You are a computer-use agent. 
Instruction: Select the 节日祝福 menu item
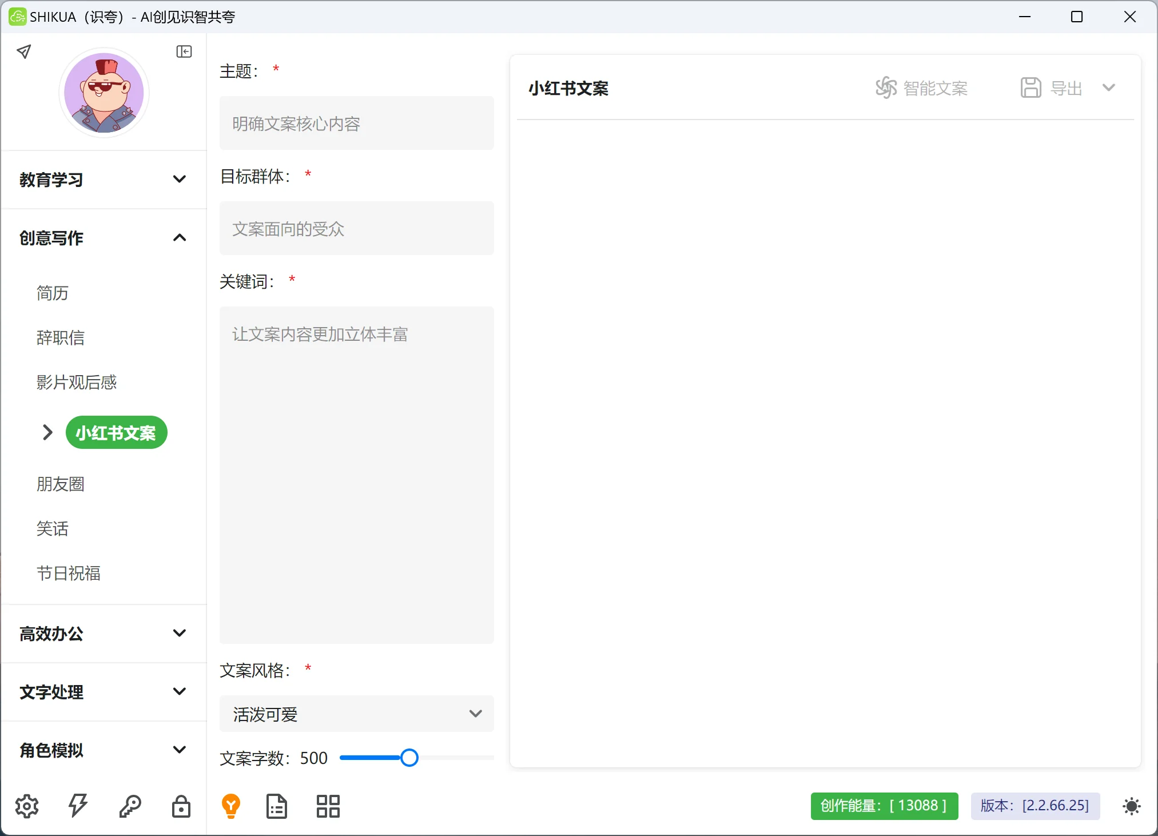(69, 573)
